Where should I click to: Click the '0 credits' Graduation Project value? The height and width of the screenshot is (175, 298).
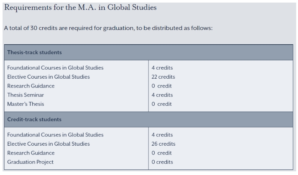click(162, 162)
